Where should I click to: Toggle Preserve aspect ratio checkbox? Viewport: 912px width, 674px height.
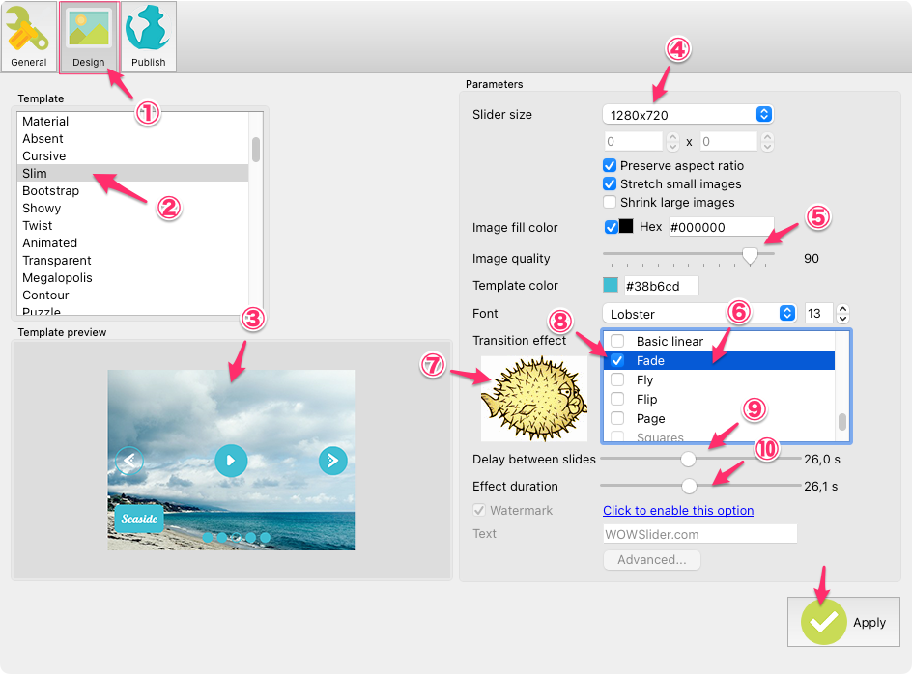coord(610,166)
